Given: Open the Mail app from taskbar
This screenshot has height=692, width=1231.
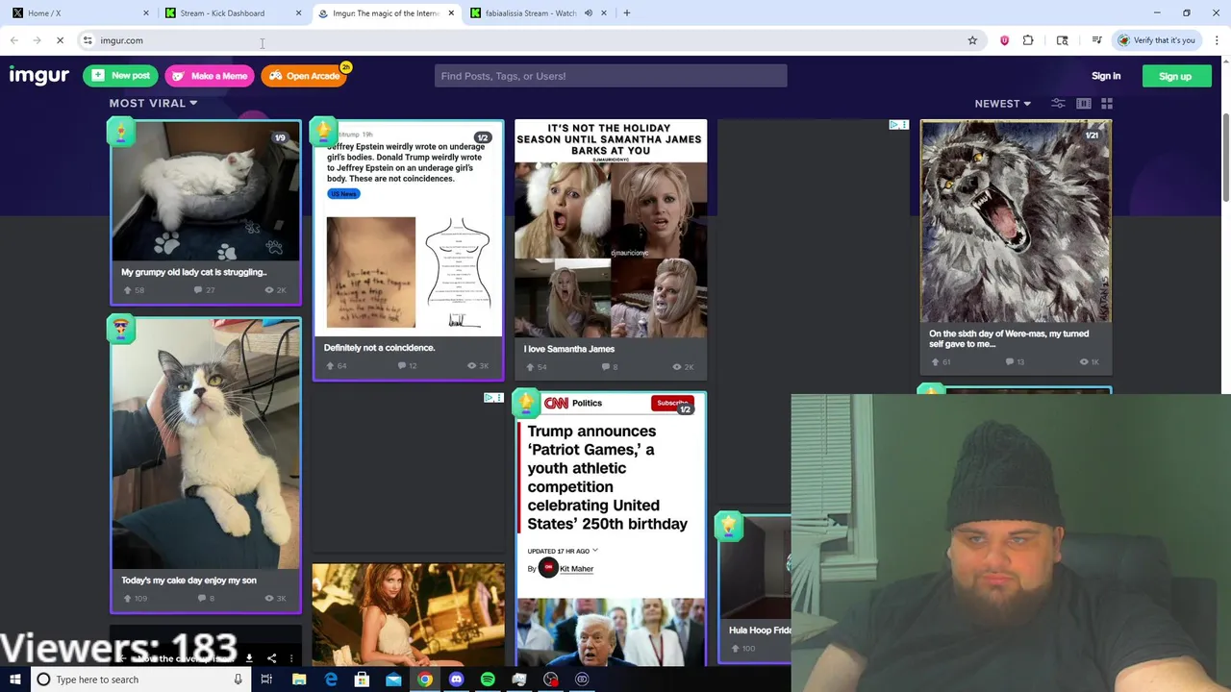Looking at the screenshot, I should click(393, 680).
